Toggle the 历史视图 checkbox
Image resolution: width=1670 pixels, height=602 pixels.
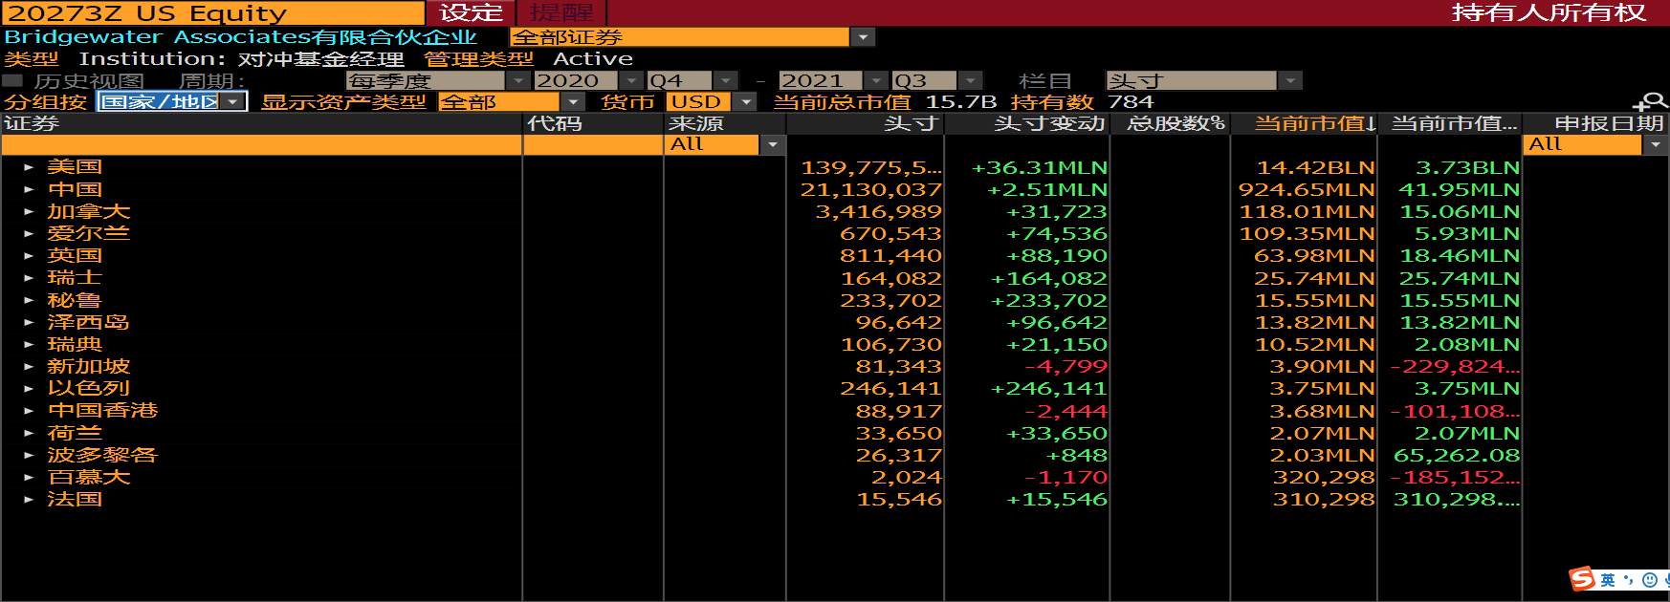click(12, 80)
